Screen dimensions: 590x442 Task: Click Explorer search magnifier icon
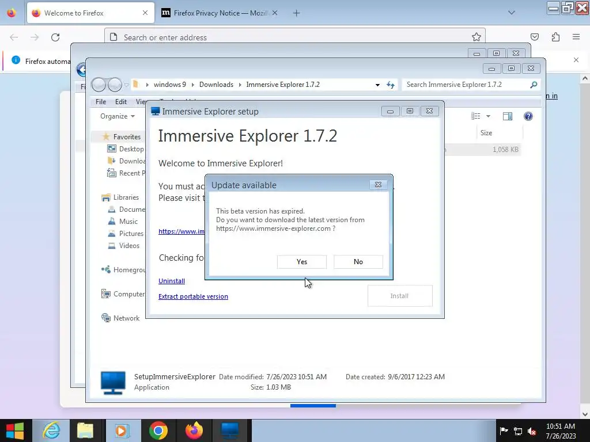coord(534,85)
